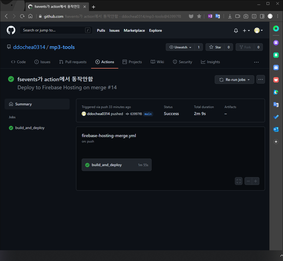Open Explore in top nav

coord(155,30)
